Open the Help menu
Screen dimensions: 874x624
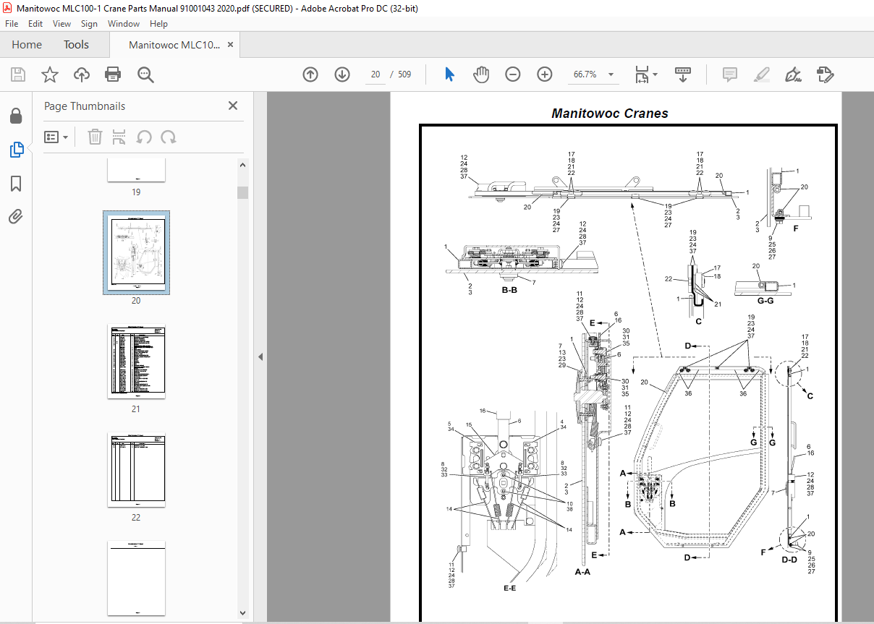158,24
